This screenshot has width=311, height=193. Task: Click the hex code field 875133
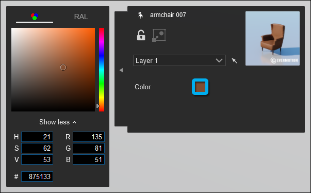coord(37,176)
